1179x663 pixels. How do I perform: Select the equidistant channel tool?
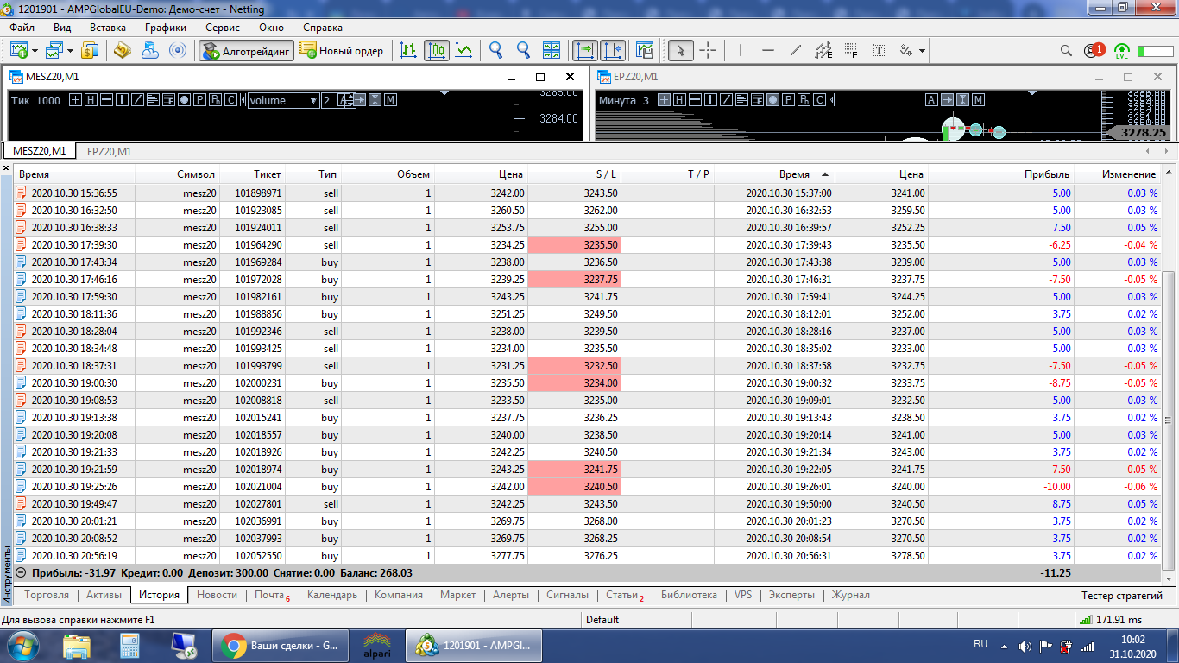point(823,50)
